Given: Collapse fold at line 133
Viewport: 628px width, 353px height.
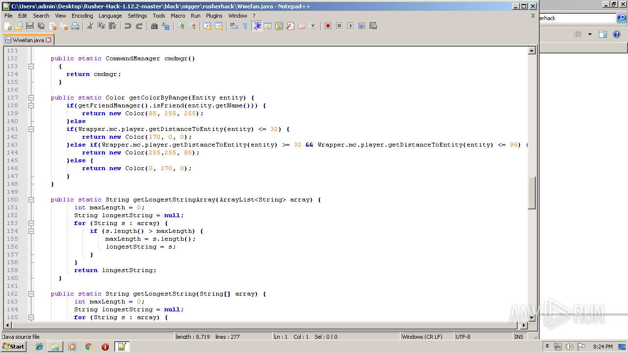Looking at the screenshot, I should click(x=31, y=66).
